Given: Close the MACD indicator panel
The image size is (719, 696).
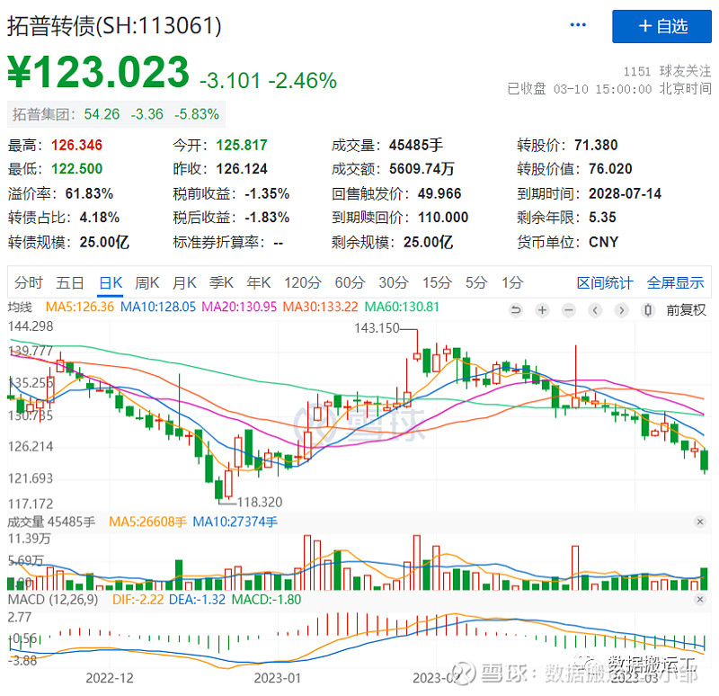Looking at the screenshot, I should 700,599.
